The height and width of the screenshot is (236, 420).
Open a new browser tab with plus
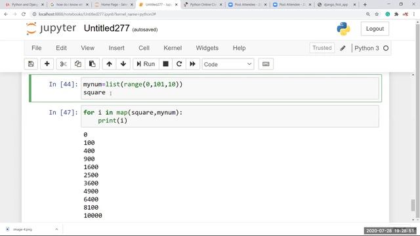pyautogui.click(x=365, y=5)
